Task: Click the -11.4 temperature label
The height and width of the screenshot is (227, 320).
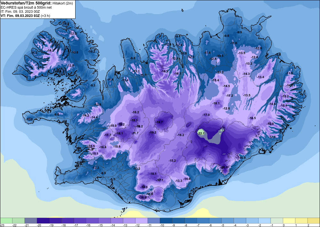Action: (110, 80)
